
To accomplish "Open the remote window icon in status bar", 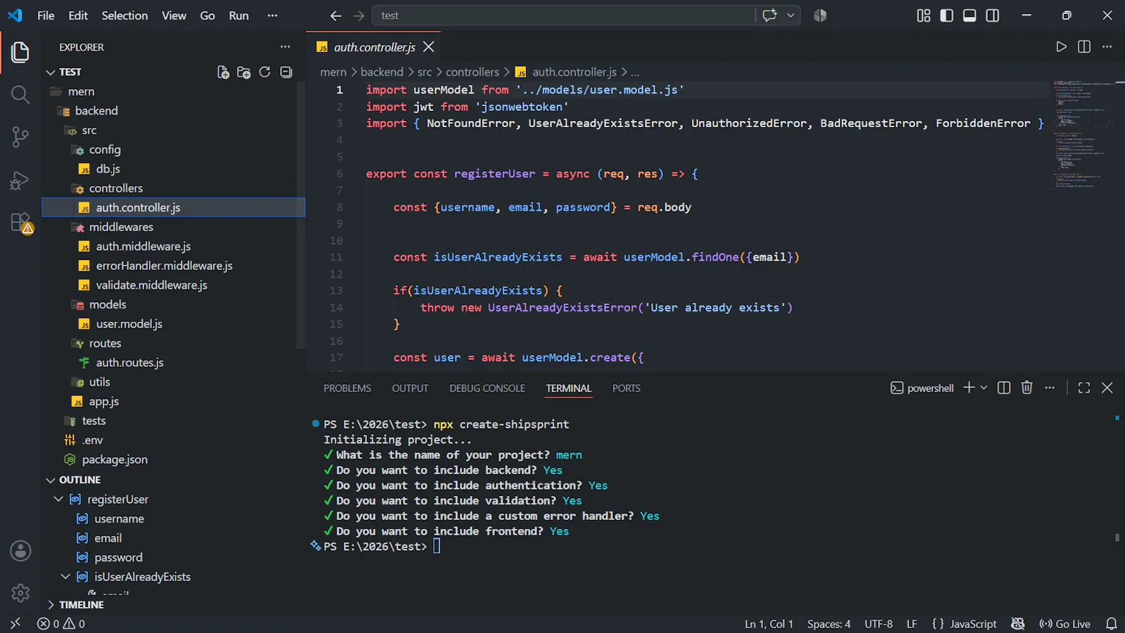I will 15,624.
